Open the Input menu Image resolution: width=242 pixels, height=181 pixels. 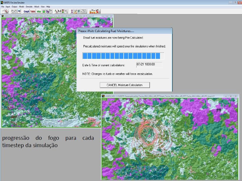(8, 6)
